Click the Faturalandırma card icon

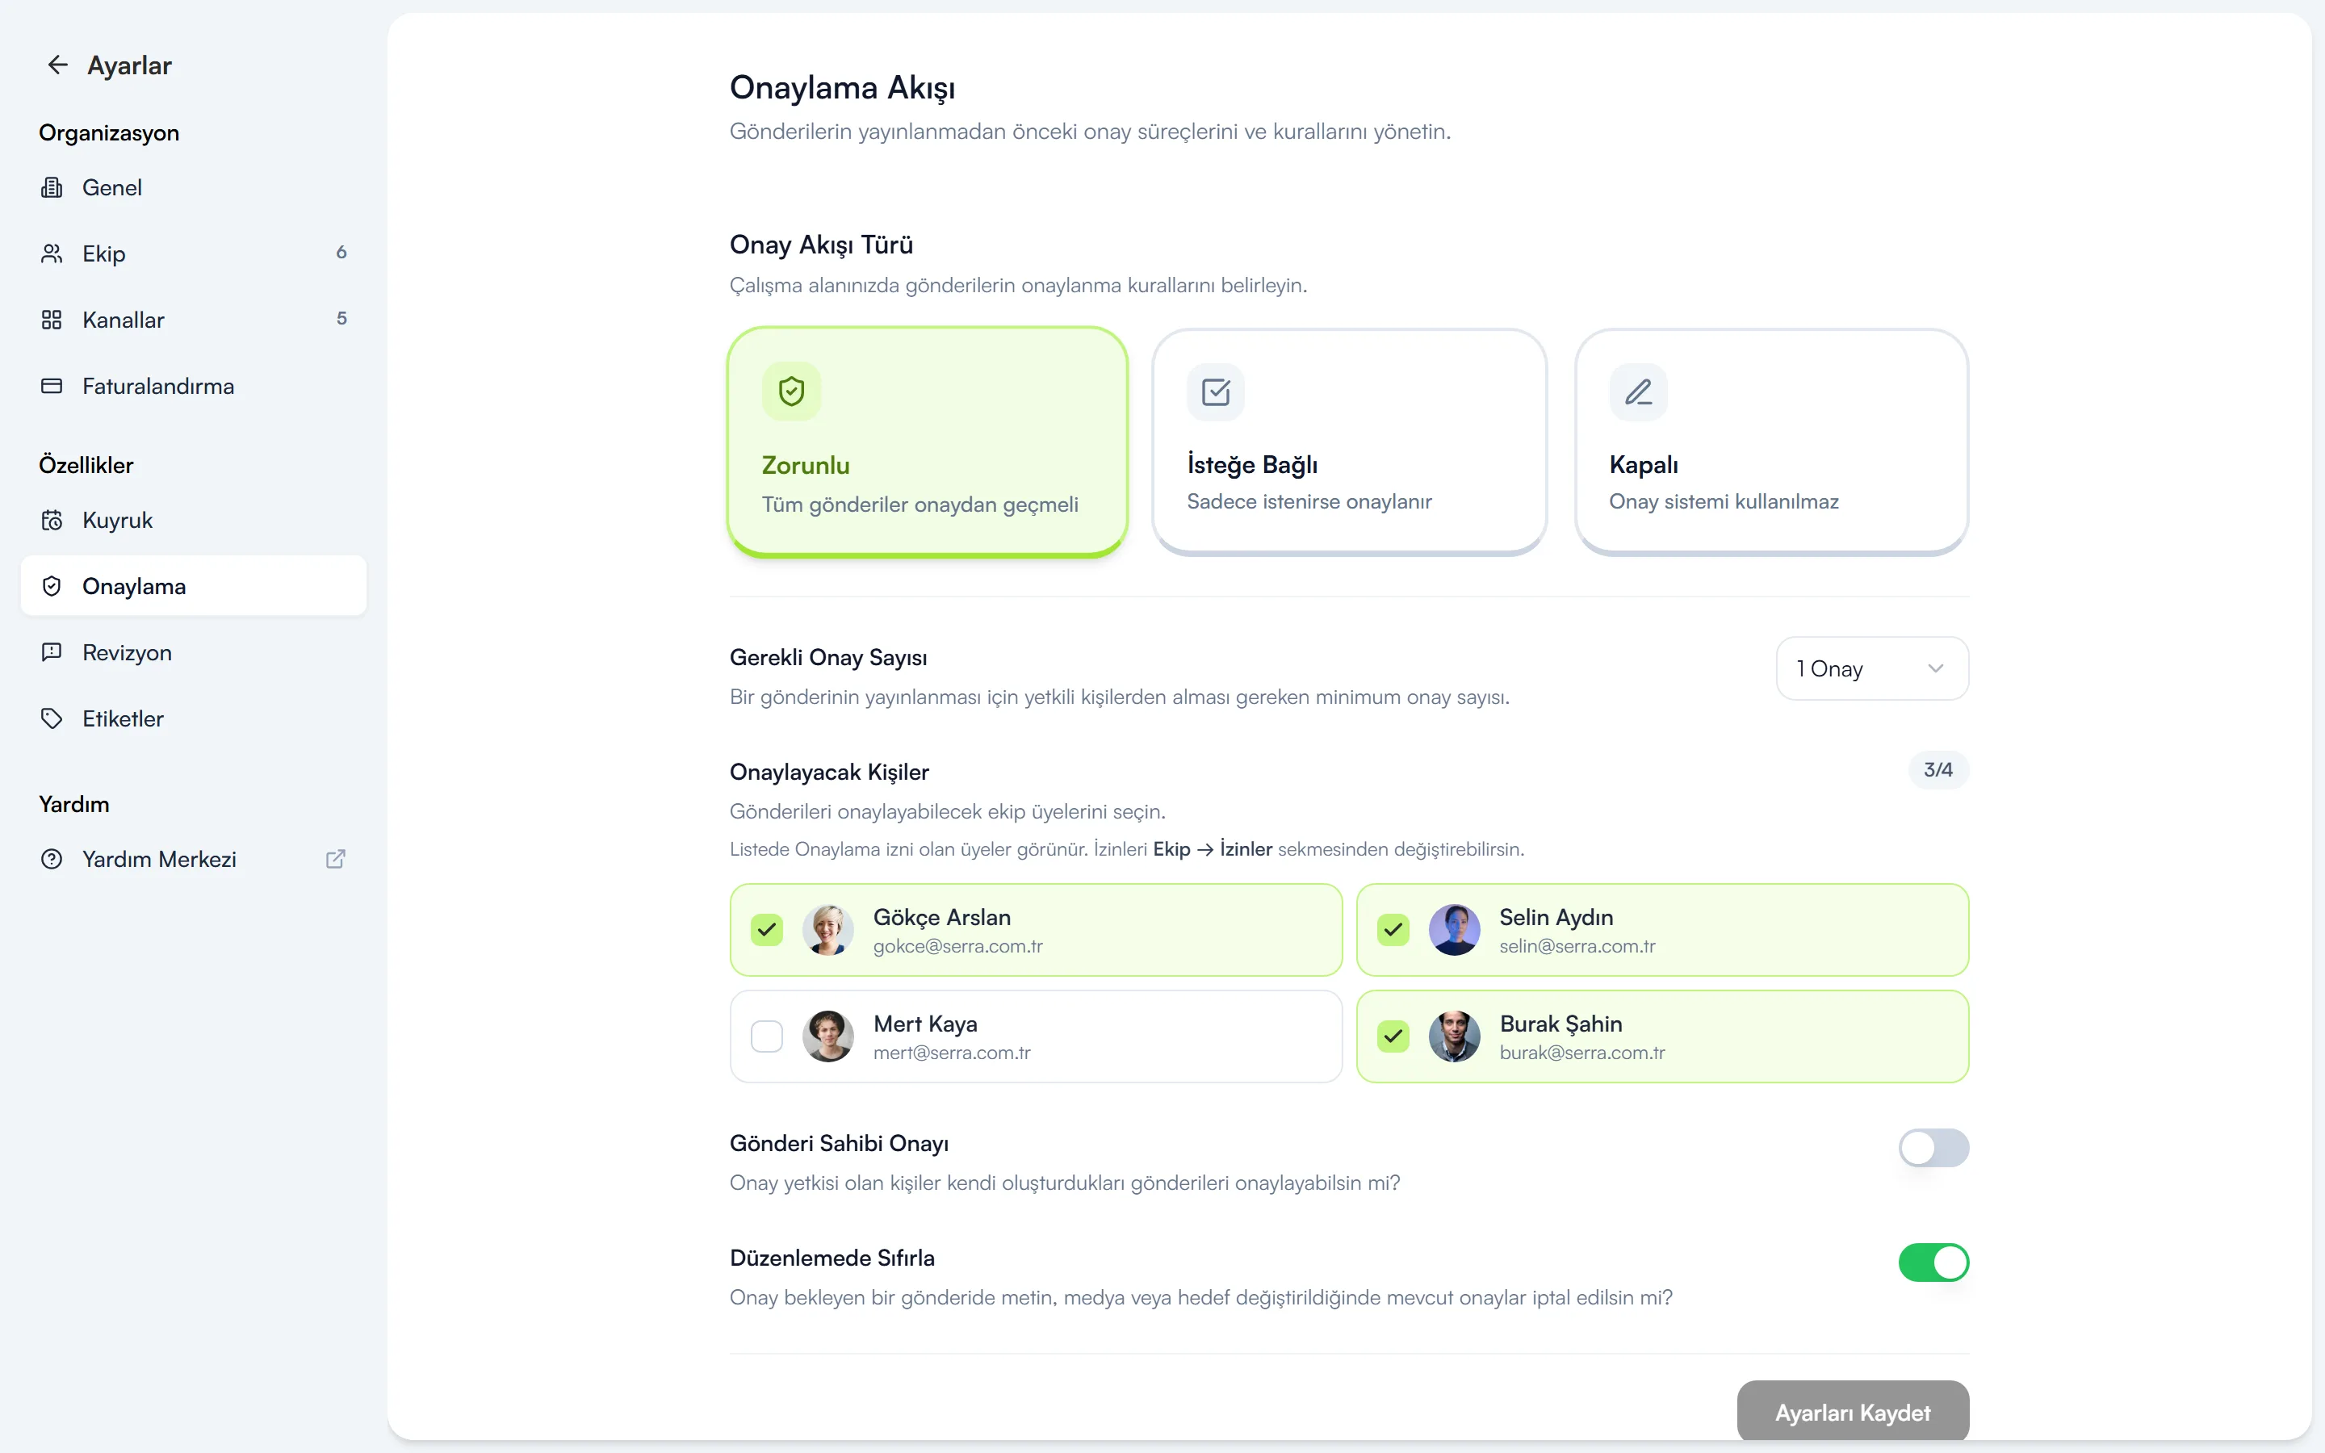(x=52, y=387)
